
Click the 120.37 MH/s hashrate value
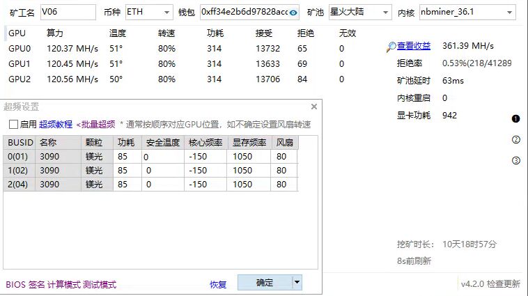point(72,49)
